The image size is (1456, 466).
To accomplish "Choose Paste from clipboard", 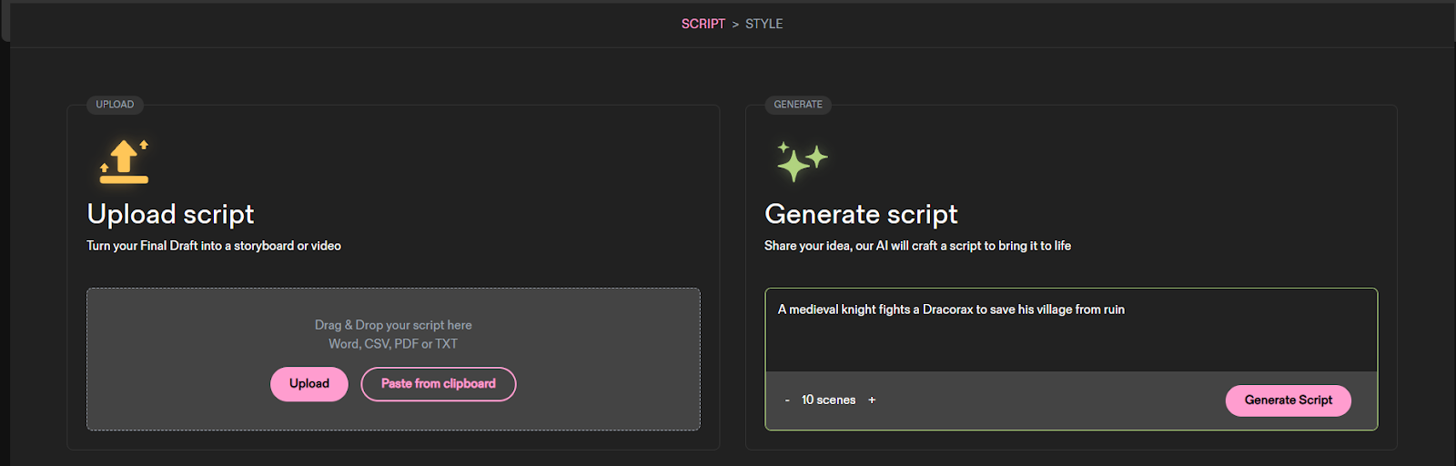I will click(x=439, y=384).
